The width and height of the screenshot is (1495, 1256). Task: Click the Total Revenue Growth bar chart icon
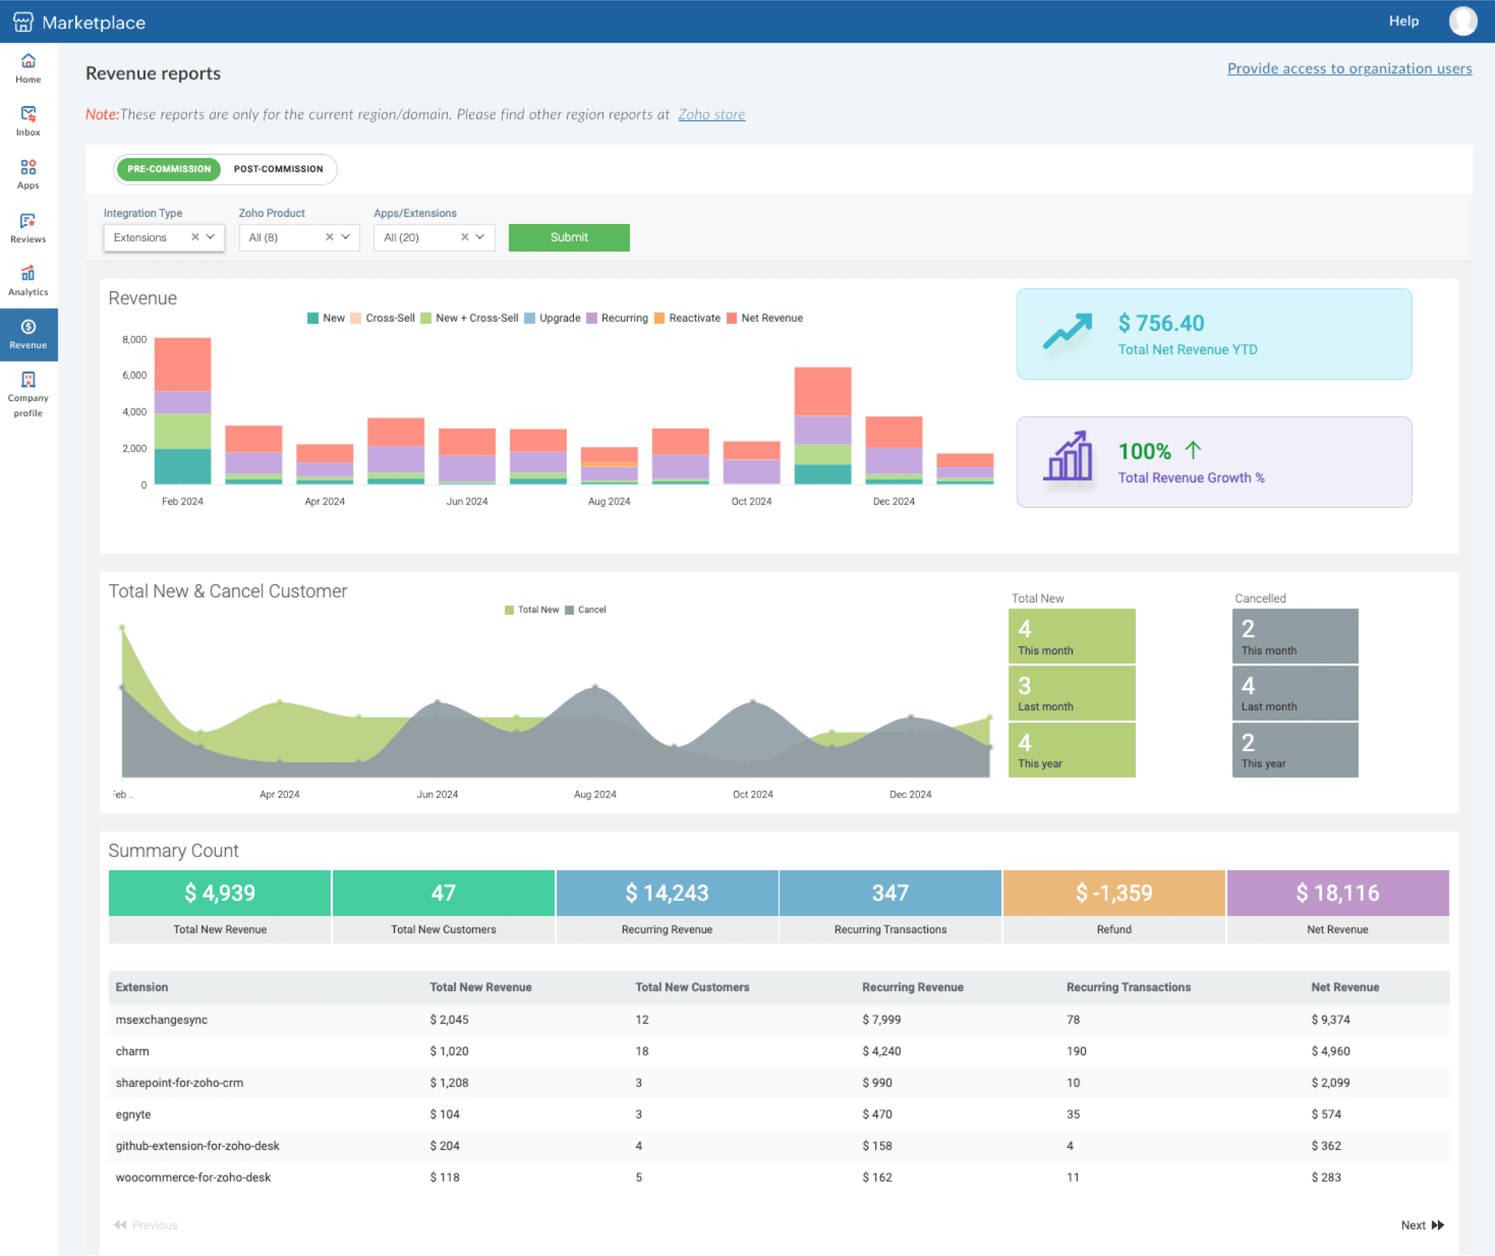click(1067, 456)
